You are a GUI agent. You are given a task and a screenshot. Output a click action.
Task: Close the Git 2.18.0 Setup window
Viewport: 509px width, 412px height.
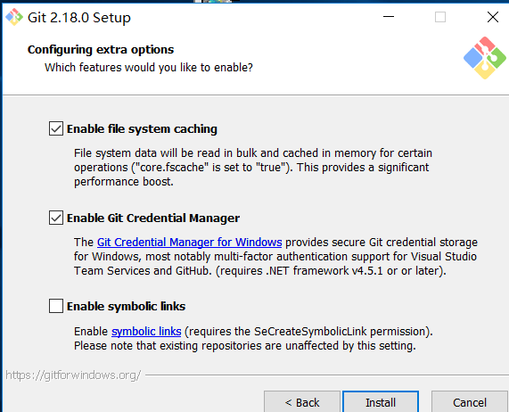coord(493,17)
